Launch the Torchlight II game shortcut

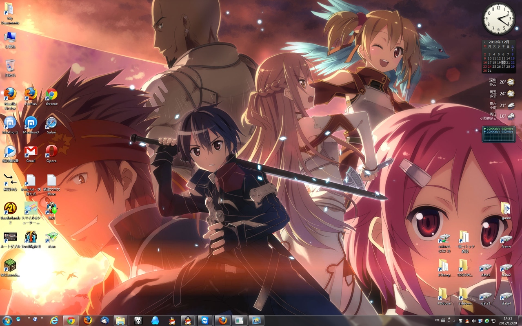(31, 239)
